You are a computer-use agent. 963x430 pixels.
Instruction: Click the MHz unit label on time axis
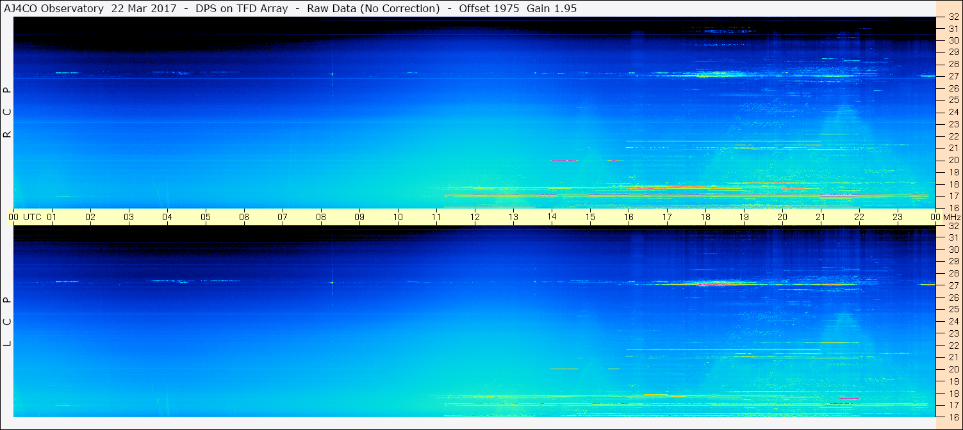[x=951, y=217]
